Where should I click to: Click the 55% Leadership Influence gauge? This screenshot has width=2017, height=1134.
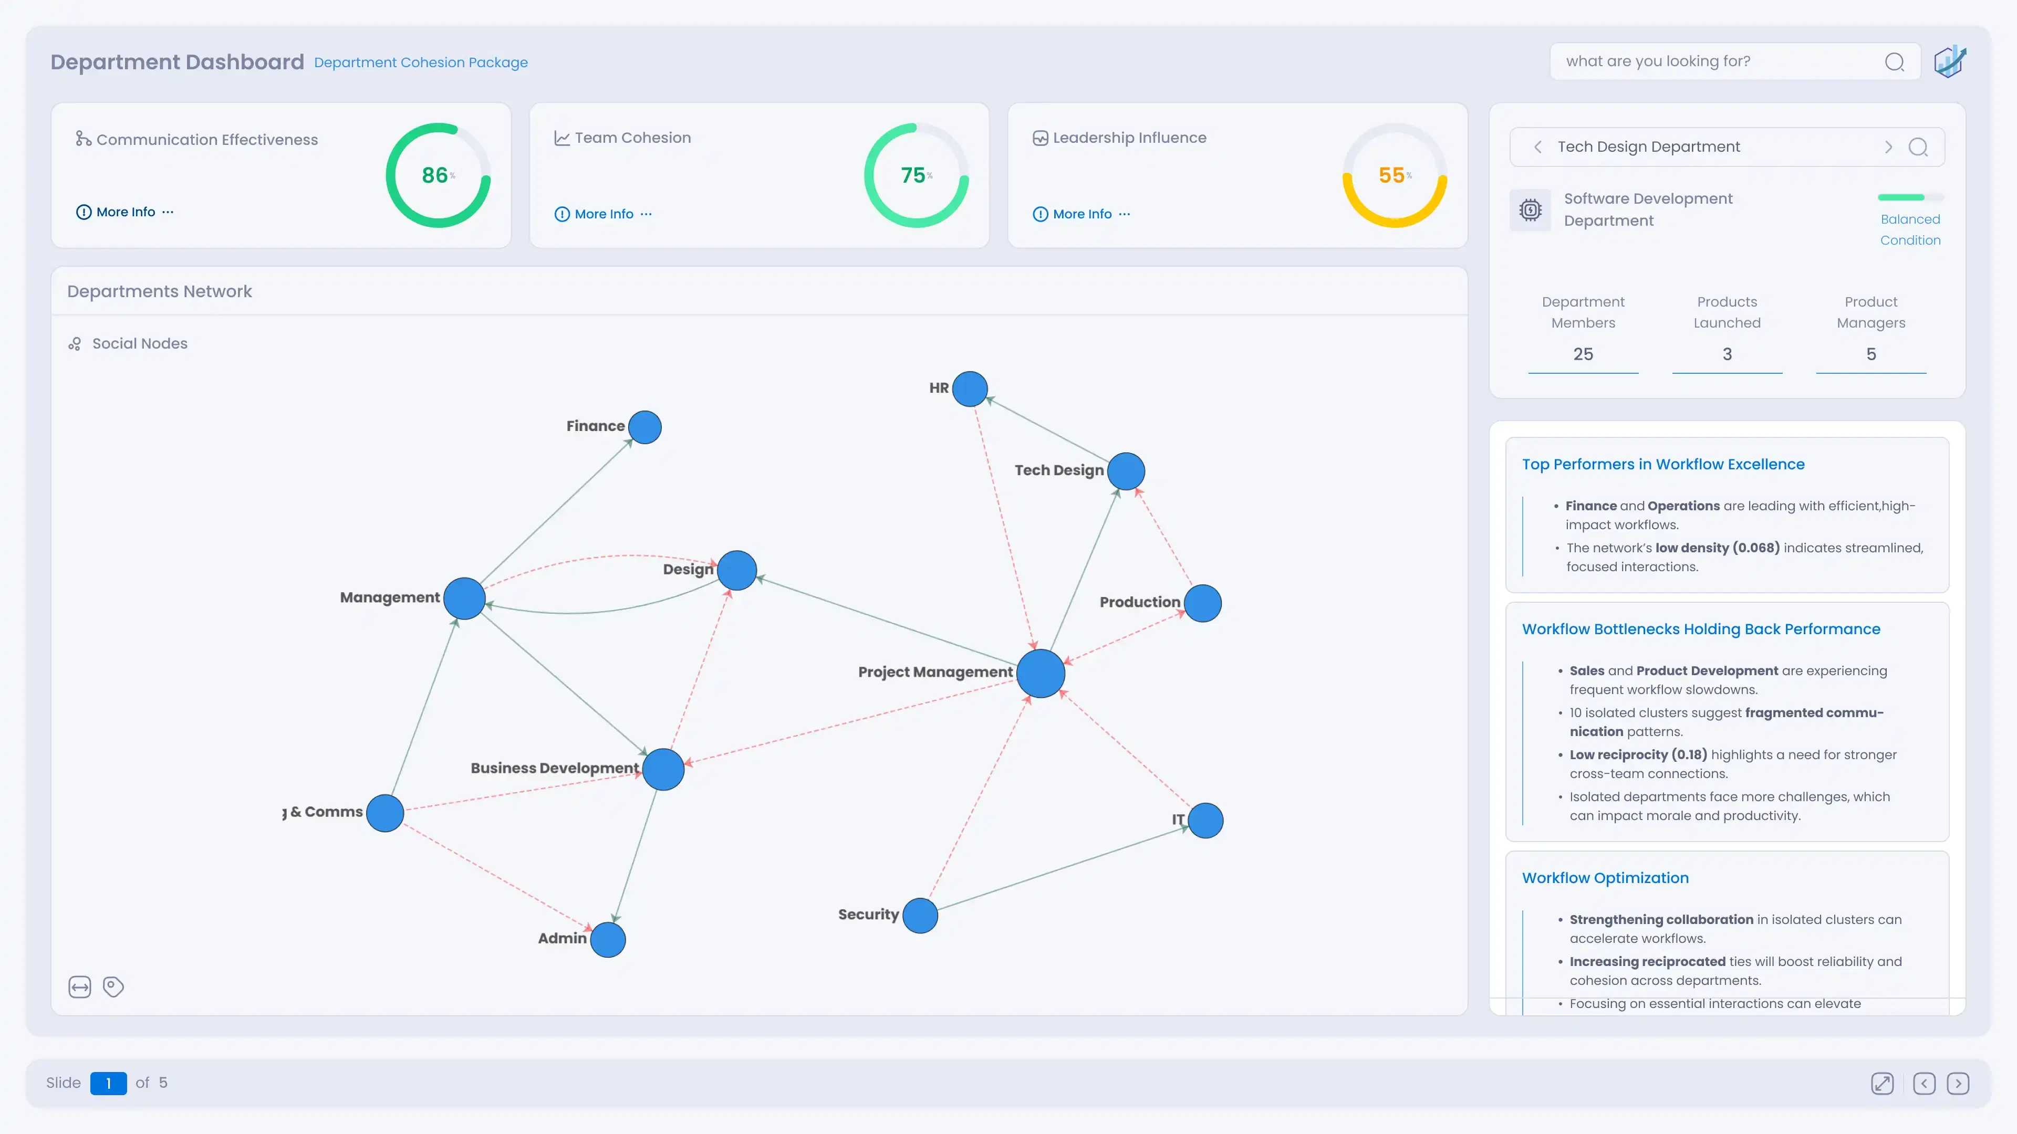(x=1395, y=175)
